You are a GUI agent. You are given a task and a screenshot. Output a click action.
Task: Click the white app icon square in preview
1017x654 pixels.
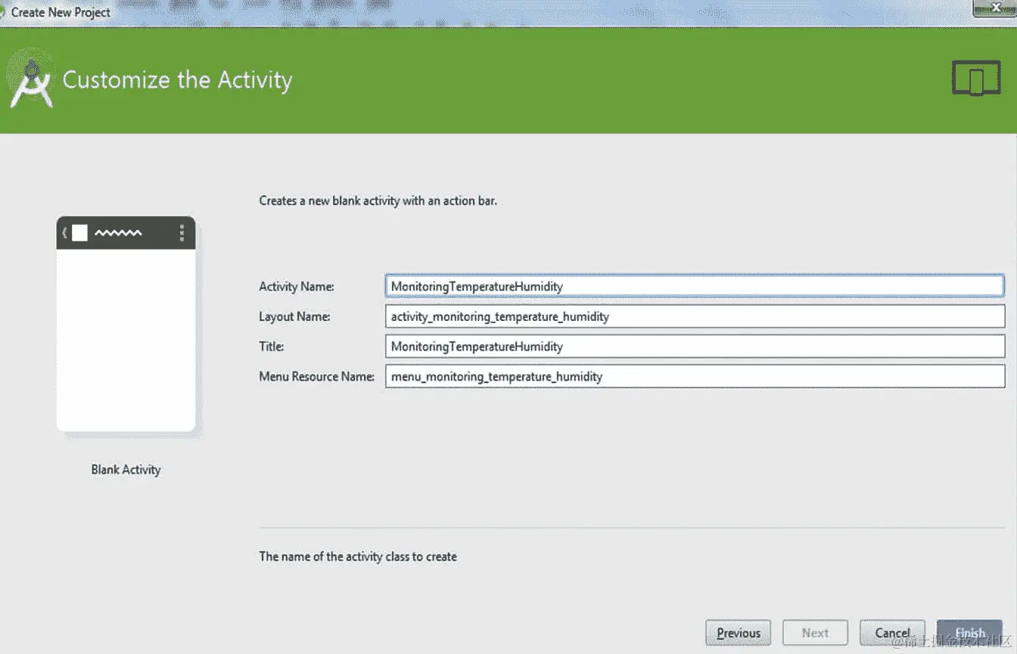coord(79,233)
